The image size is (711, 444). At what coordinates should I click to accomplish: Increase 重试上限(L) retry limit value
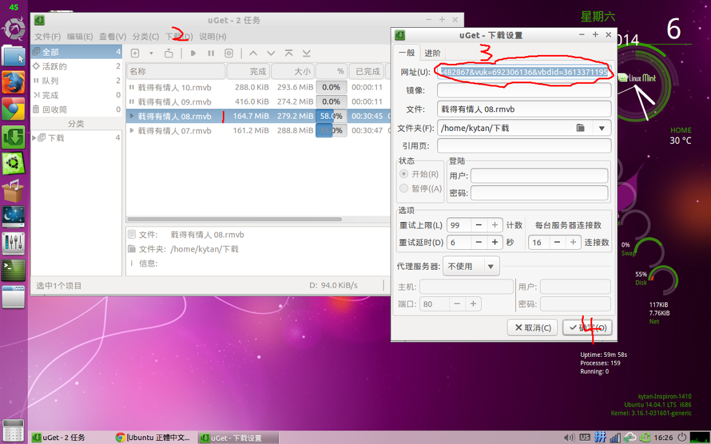[495, 225]
